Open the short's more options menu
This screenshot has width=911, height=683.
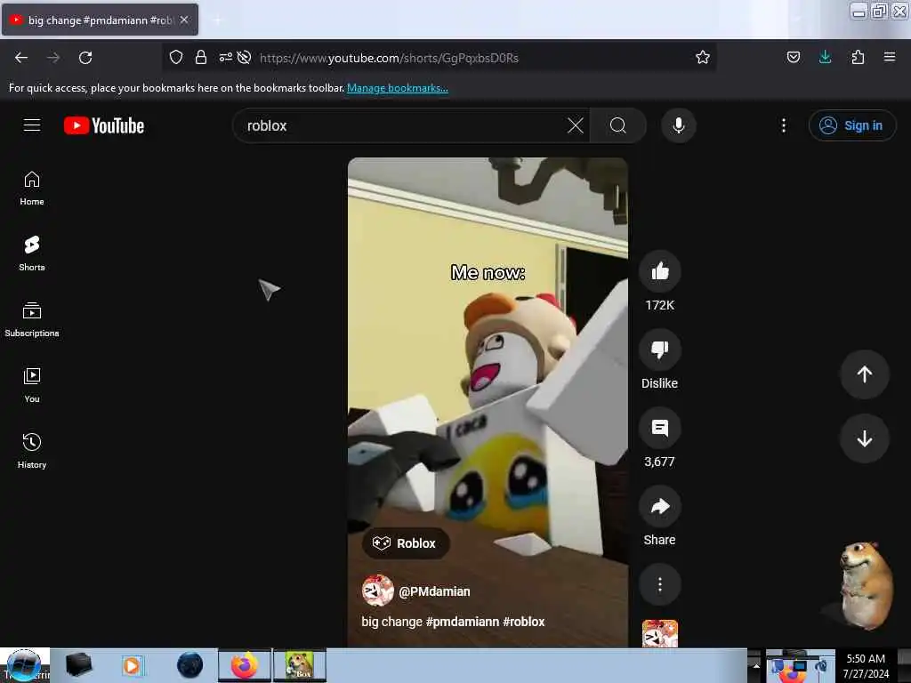pos(660,585)
